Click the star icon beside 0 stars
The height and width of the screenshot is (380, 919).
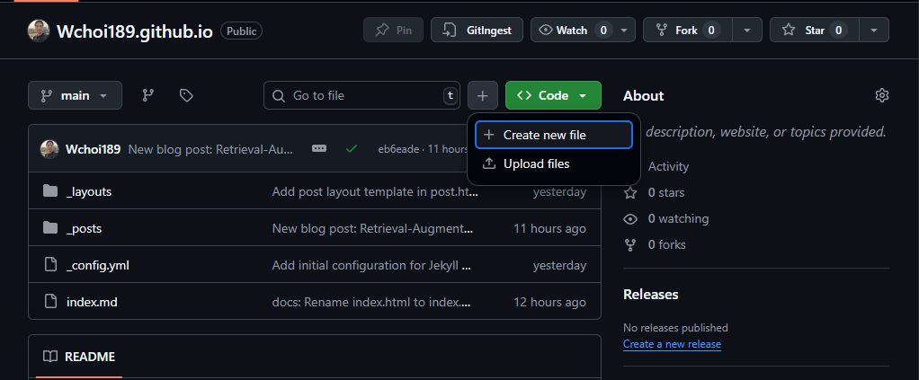(x=630, y=192)
